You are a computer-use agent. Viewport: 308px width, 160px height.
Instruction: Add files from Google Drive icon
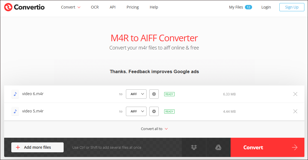click(218, 147)
